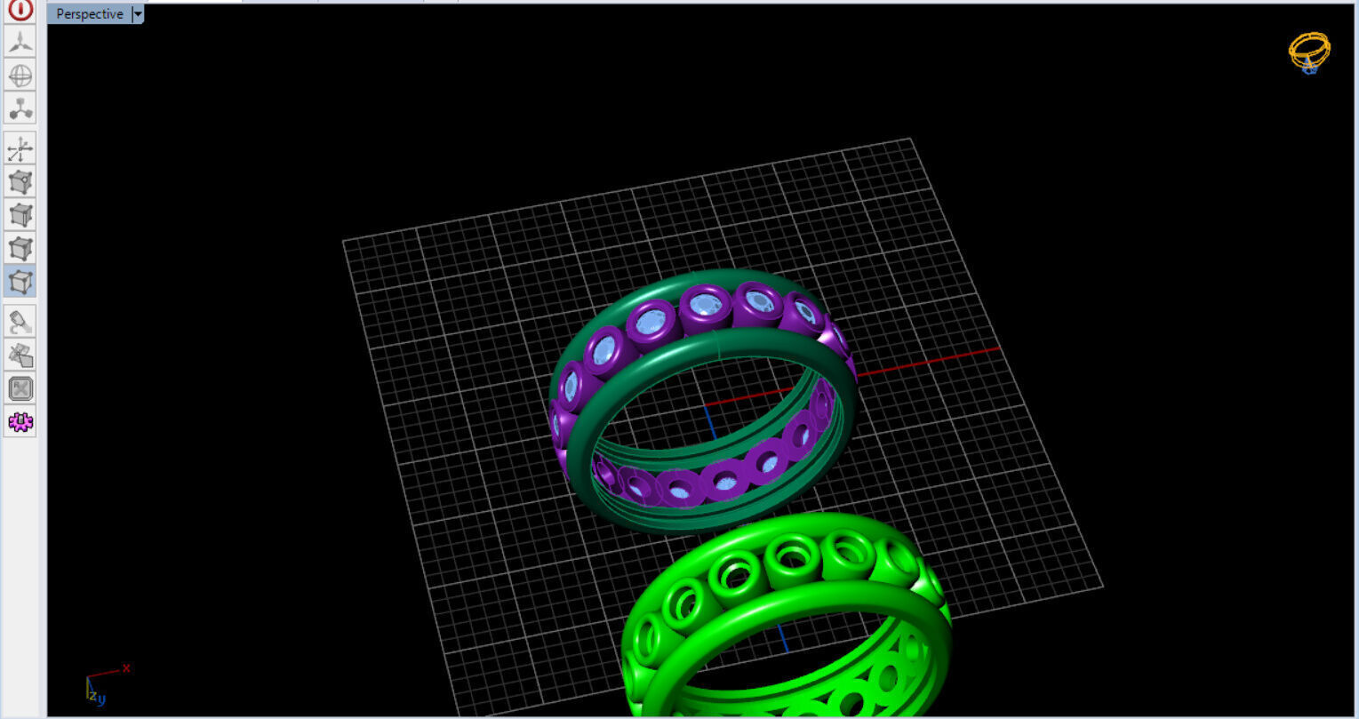The height and width of the screenshot is (719, 1359).
Task: Click the three connected nodes icon
Action: [20, 108]
